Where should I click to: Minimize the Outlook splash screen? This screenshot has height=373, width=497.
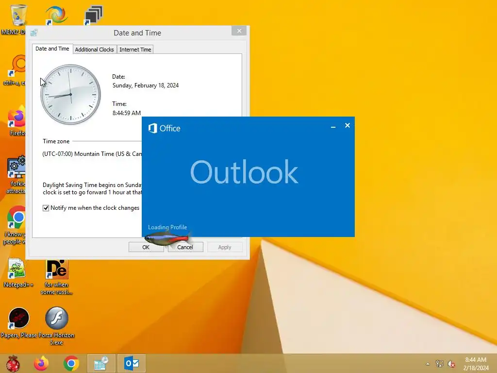coord(333,126)
